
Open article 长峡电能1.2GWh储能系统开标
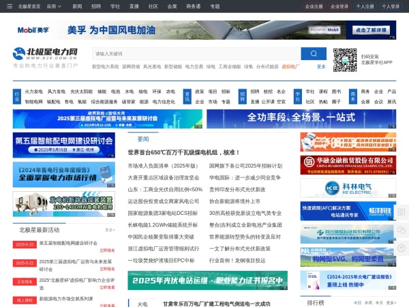point(163,224)
